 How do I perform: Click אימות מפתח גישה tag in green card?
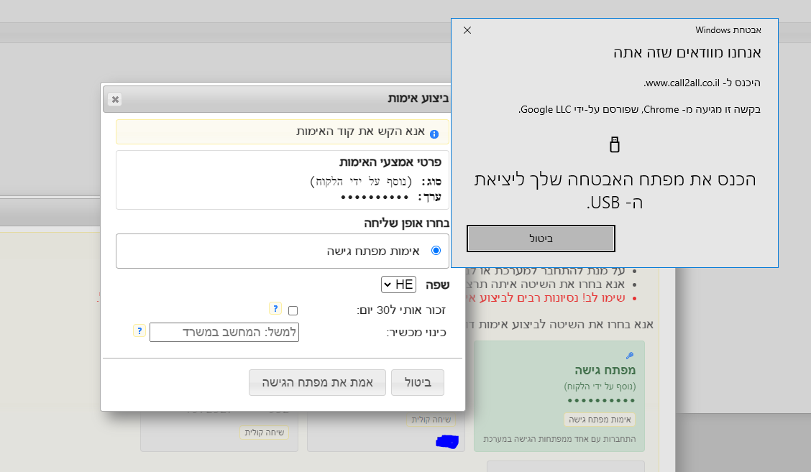pyautogui.click(x=599, y=420)
